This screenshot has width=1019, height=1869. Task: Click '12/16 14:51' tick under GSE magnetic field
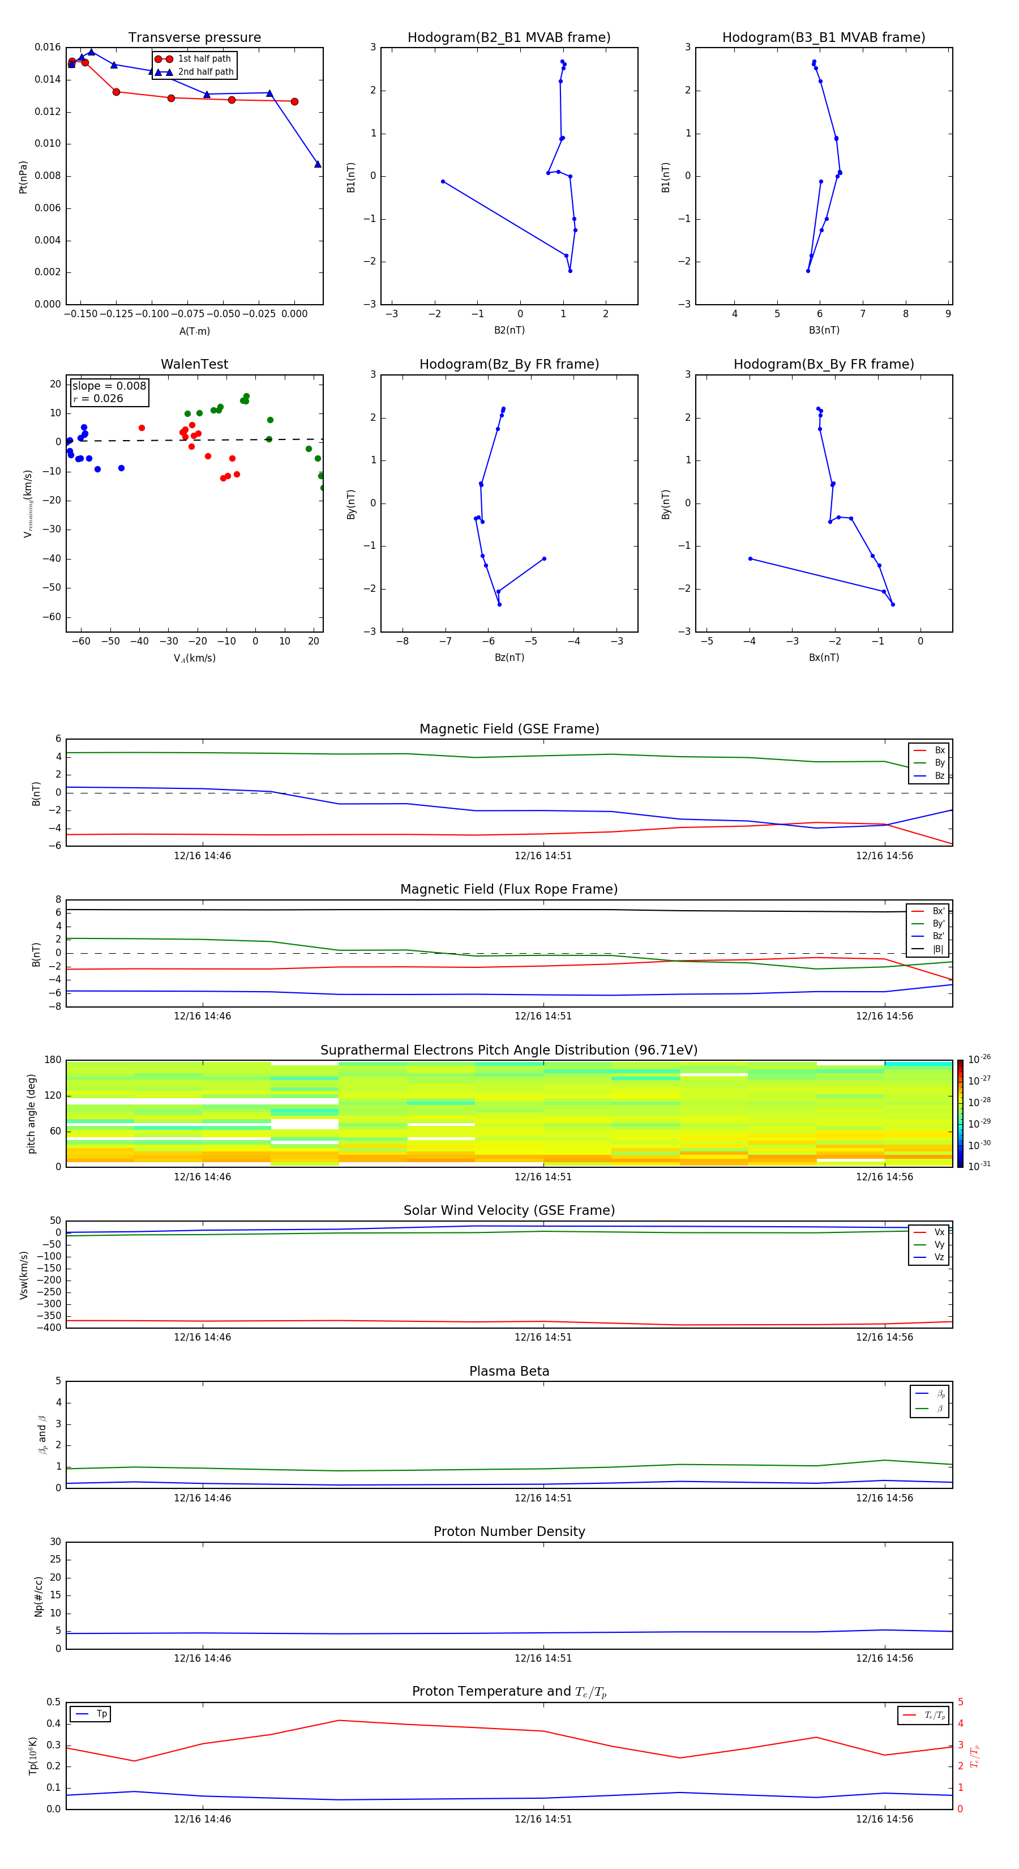click(543, 856)
